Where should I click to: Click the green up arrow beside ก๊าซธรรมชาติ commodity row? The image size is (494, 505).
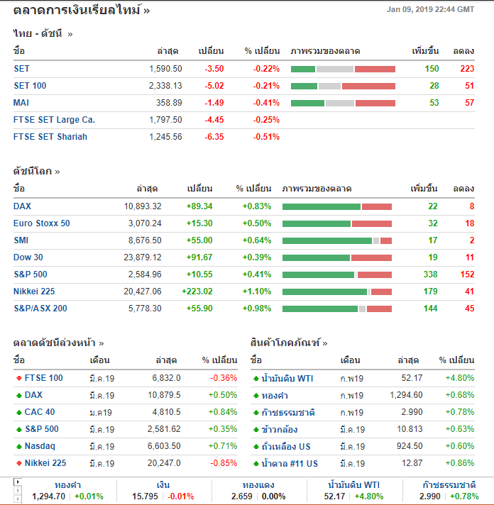tap(256, 413)
